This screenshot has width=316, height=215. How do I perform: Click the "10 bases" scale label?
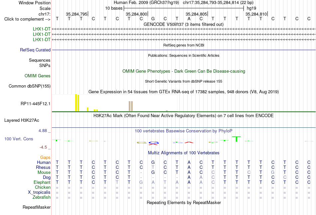tap(114, 8)
